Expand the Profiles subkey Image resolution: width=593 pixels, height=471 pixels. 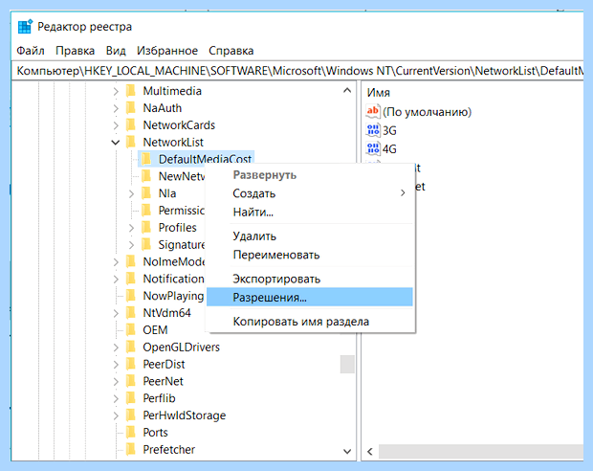tap(131, 228)
